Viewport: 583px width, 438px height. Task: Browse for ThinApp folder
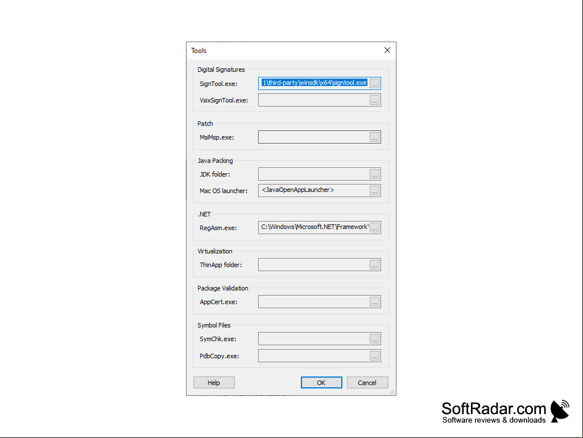pyautogui.click(x=374, y=265)
